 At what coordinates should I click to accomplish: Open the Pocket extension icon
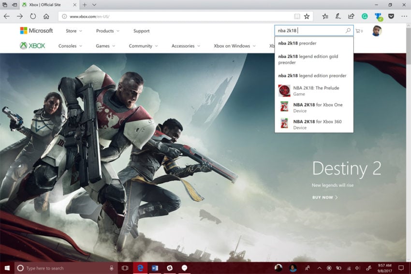tap(391, 16)
